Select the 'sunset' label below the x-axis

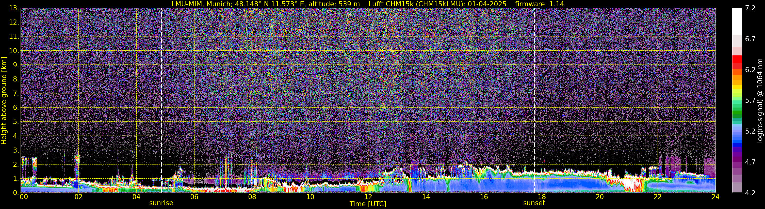pos(534,203)
